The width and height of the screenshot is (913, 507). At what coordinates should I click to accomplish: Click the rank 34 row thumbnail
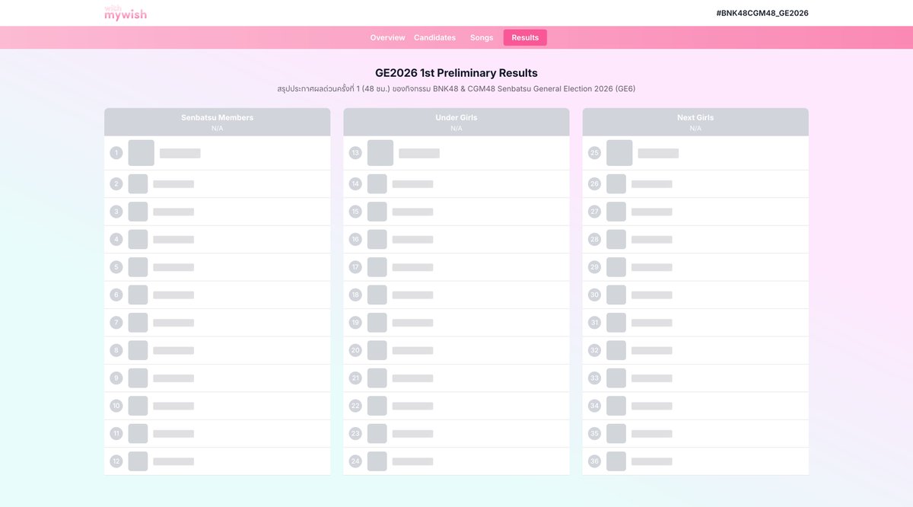616,407
